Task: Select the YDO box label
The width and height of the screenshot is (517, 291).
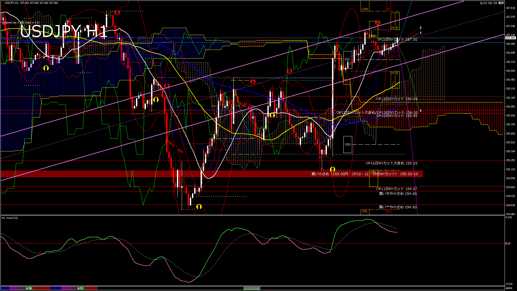Action: pos(348,144)
